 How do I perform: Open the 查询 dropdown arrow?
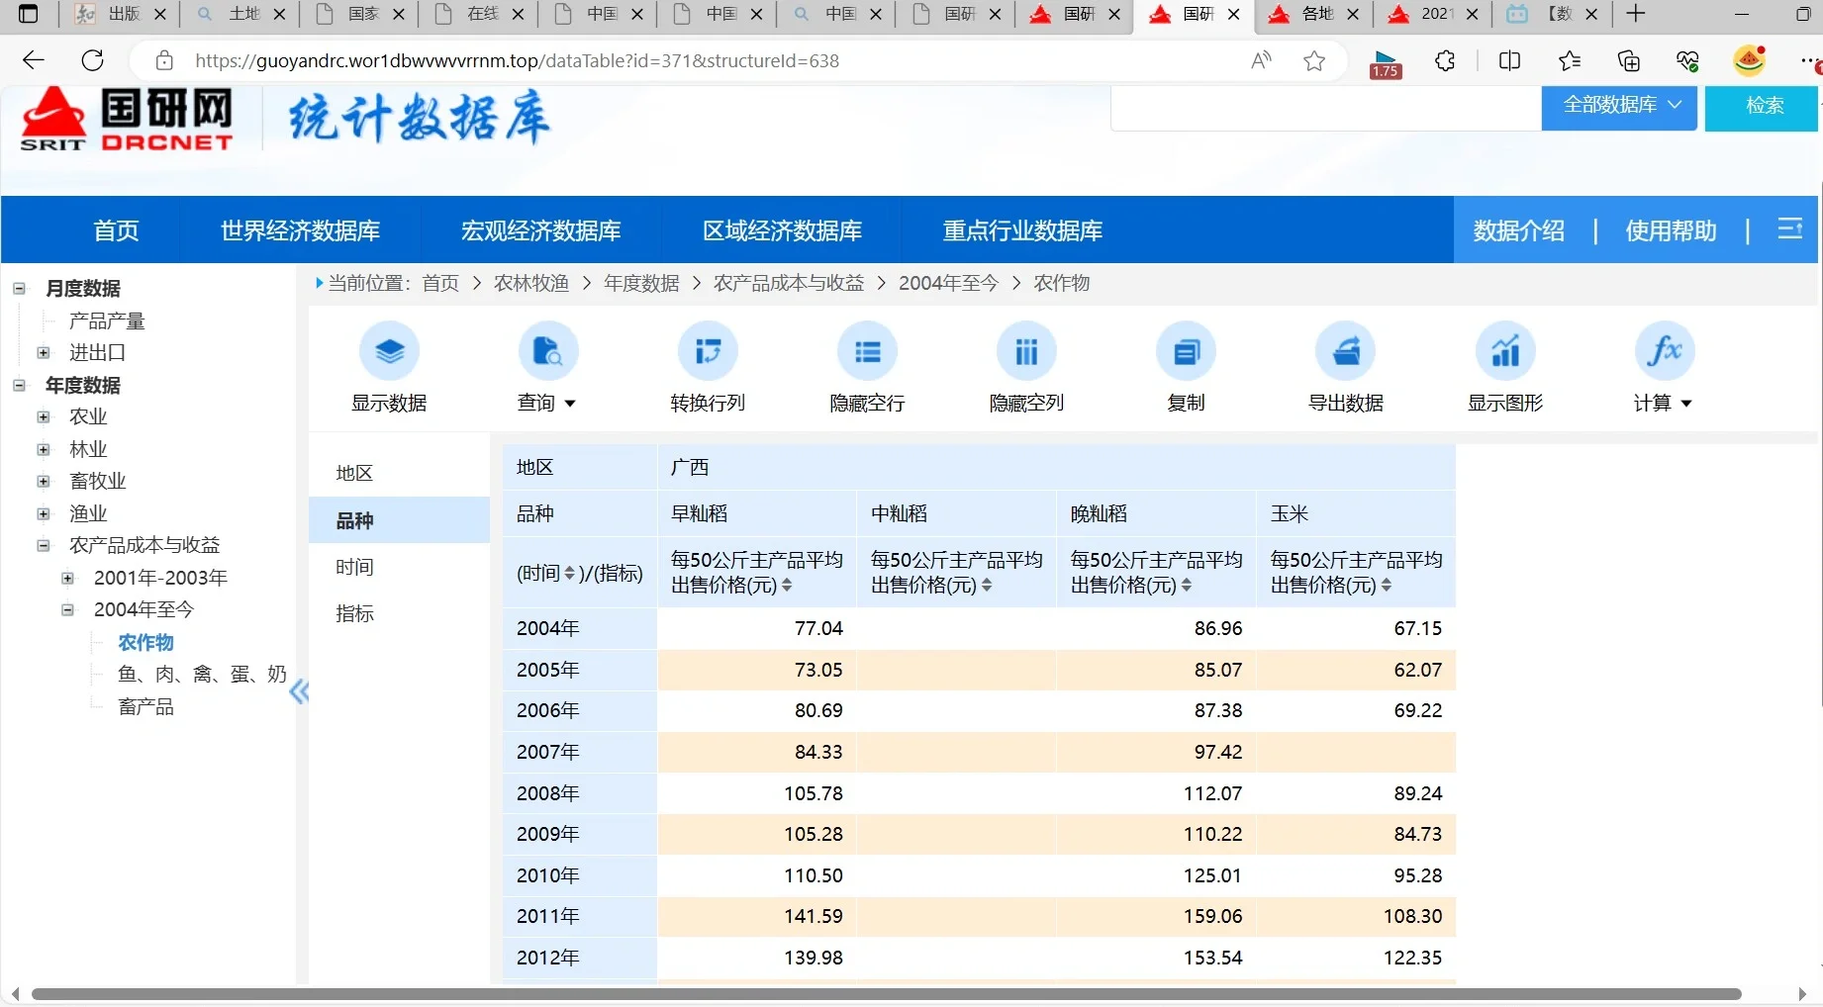click(x=570, y=404)
